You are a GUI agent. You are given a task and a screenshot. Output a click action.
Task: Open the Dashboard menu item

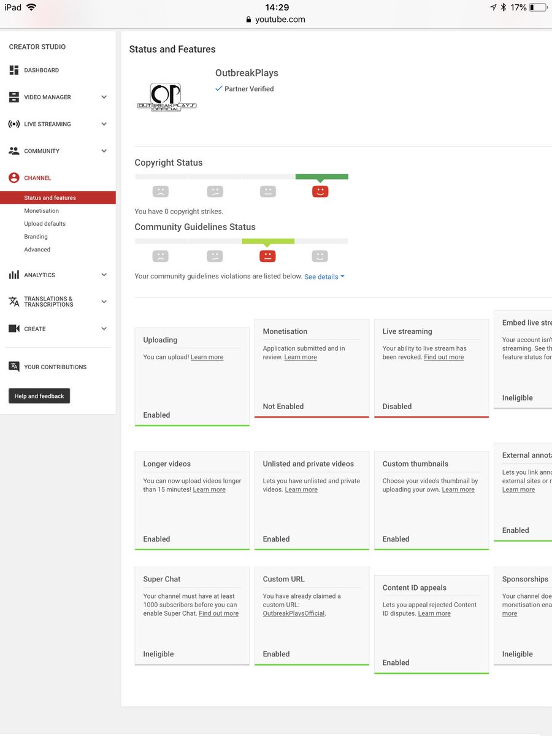coord(42,71)
